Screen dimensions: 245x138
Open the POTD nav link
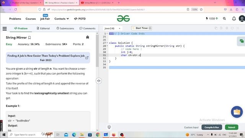point(80,19)
